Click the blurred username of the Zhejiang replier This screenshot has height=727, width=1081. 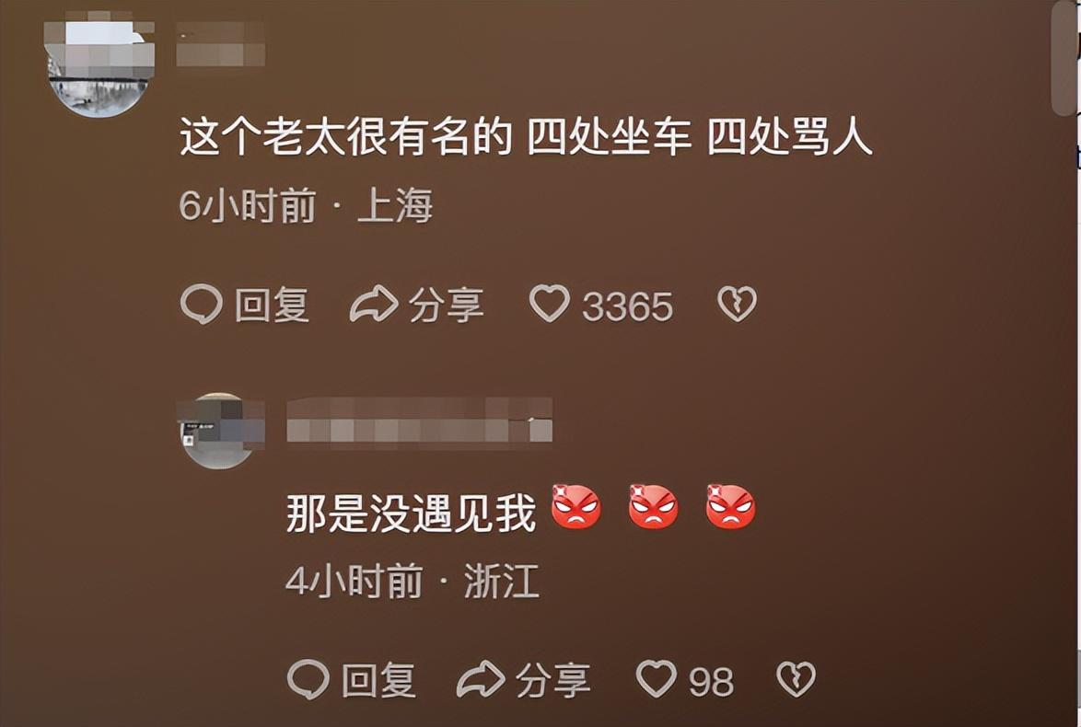(x=419, y=420)
